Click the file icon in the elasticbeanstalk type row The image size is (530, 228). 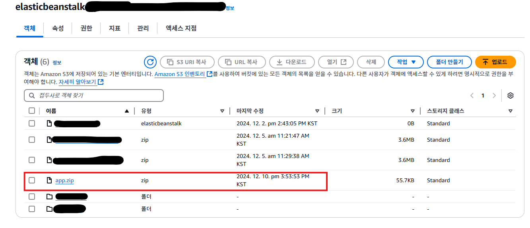[50, 123]
